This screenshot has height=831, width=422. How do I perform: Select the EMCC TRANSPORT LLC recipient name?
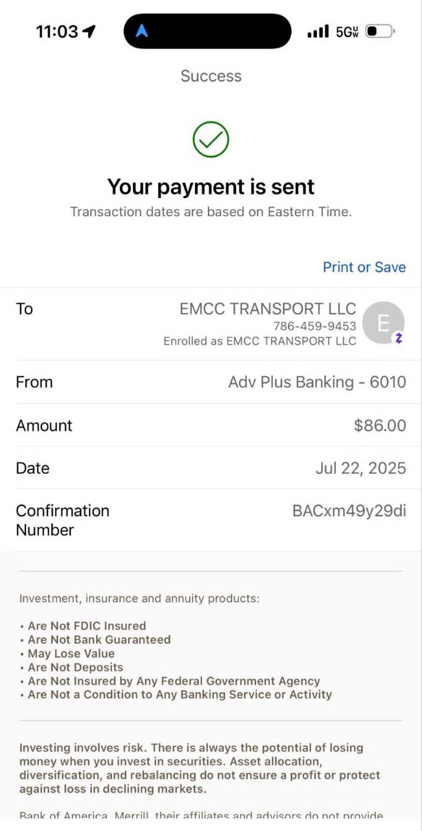pyautogui.click(x=268, y=308)
